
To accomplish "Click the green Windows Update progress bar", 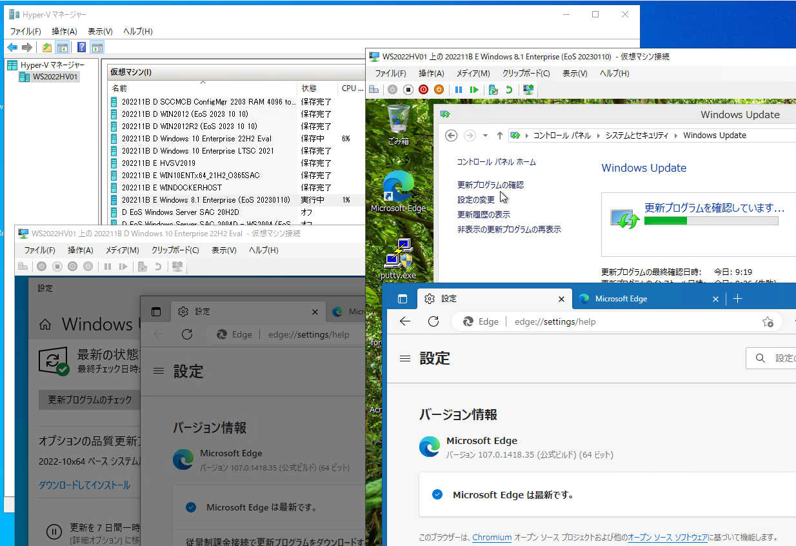I will point(711,221).
